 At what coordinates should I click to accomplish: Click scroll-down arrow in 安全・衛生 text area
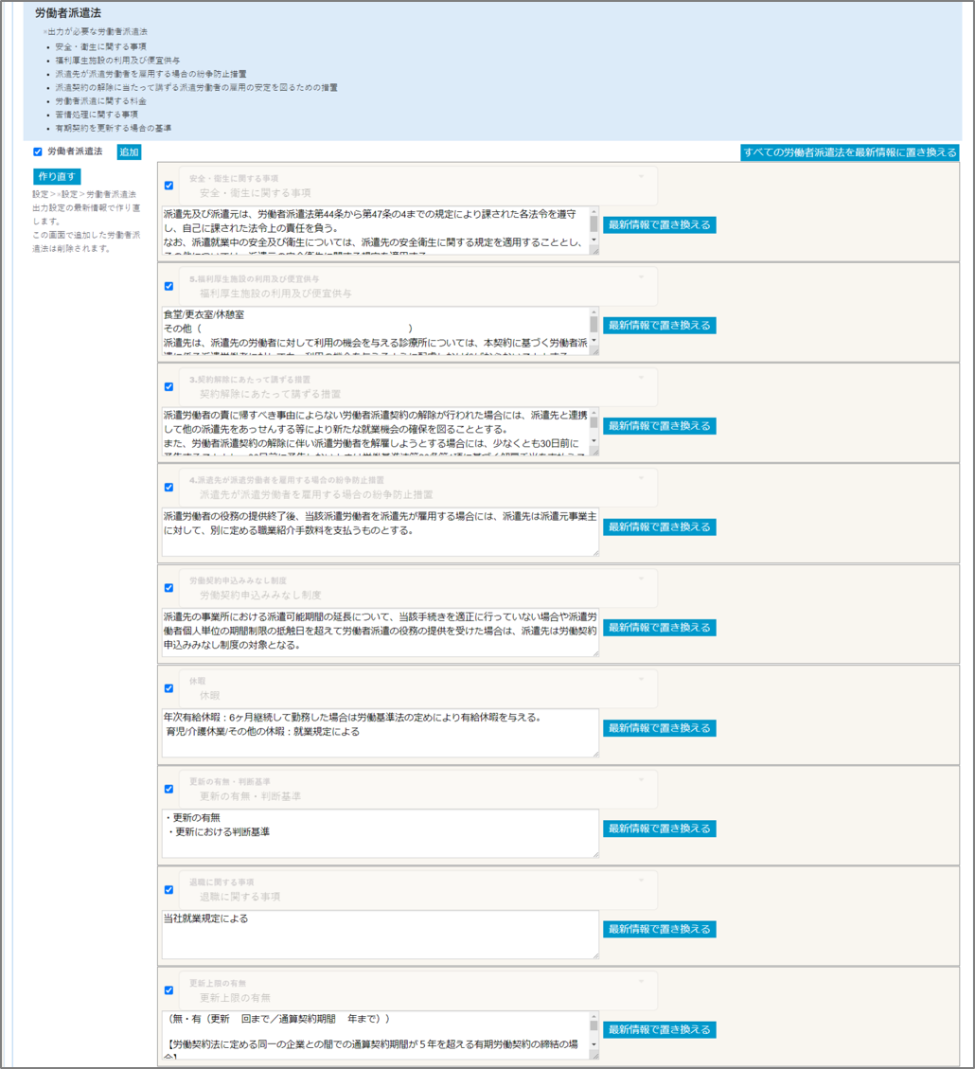pos(594,240)
